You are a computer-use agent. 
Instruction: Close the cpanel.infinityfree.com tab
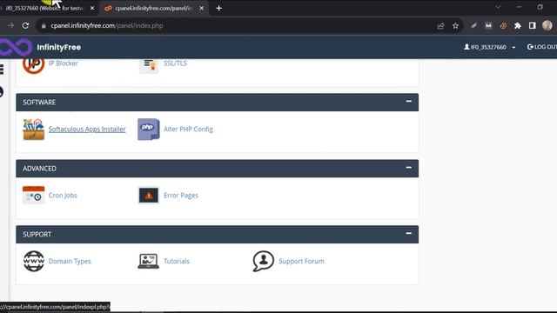tap(201, 8)
